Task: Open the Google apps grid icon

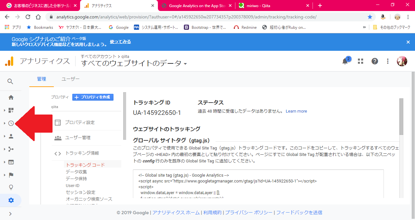Action: point(361,61)
